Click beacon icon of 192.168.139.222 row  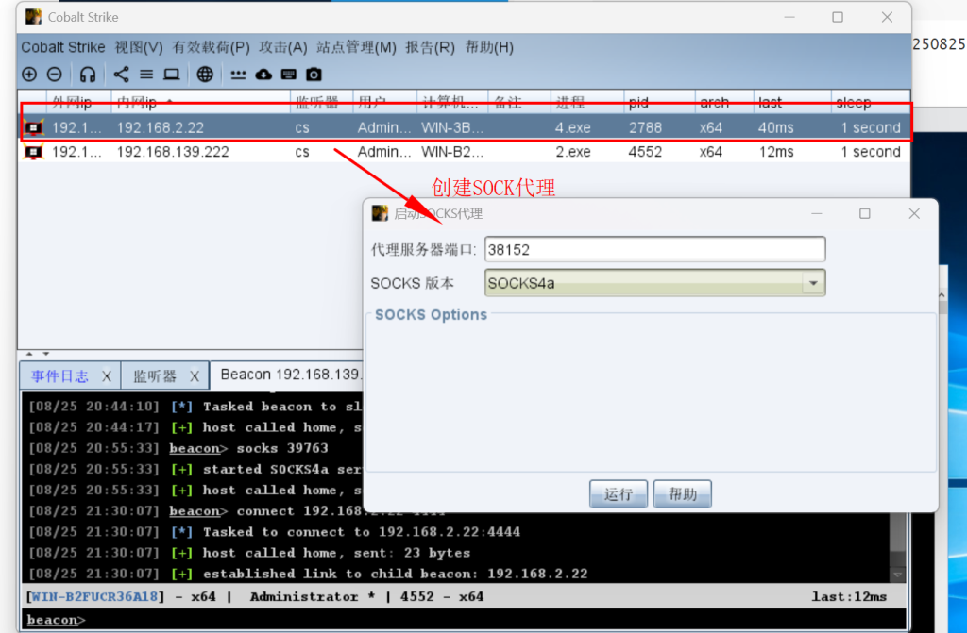(x=33, y=152)
